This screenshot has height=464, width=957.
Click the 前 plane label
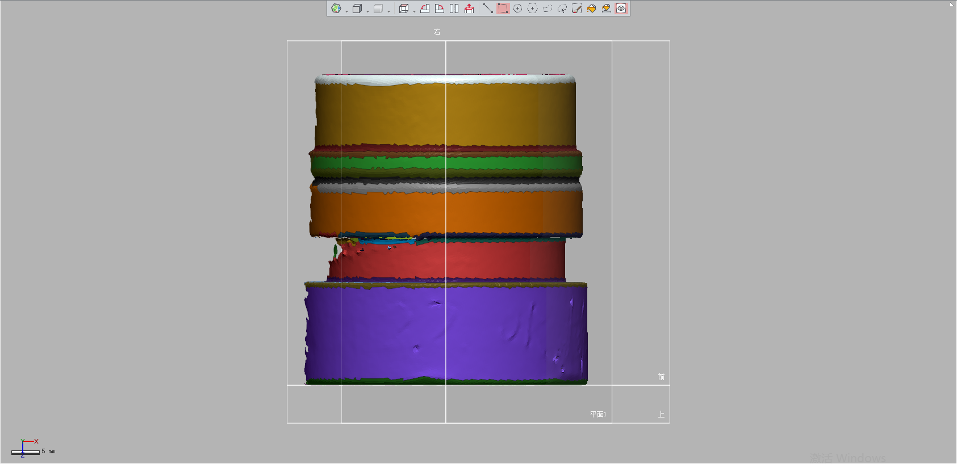tap(661, 377)
